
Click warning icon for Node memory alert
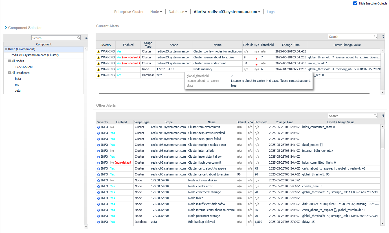98,69
